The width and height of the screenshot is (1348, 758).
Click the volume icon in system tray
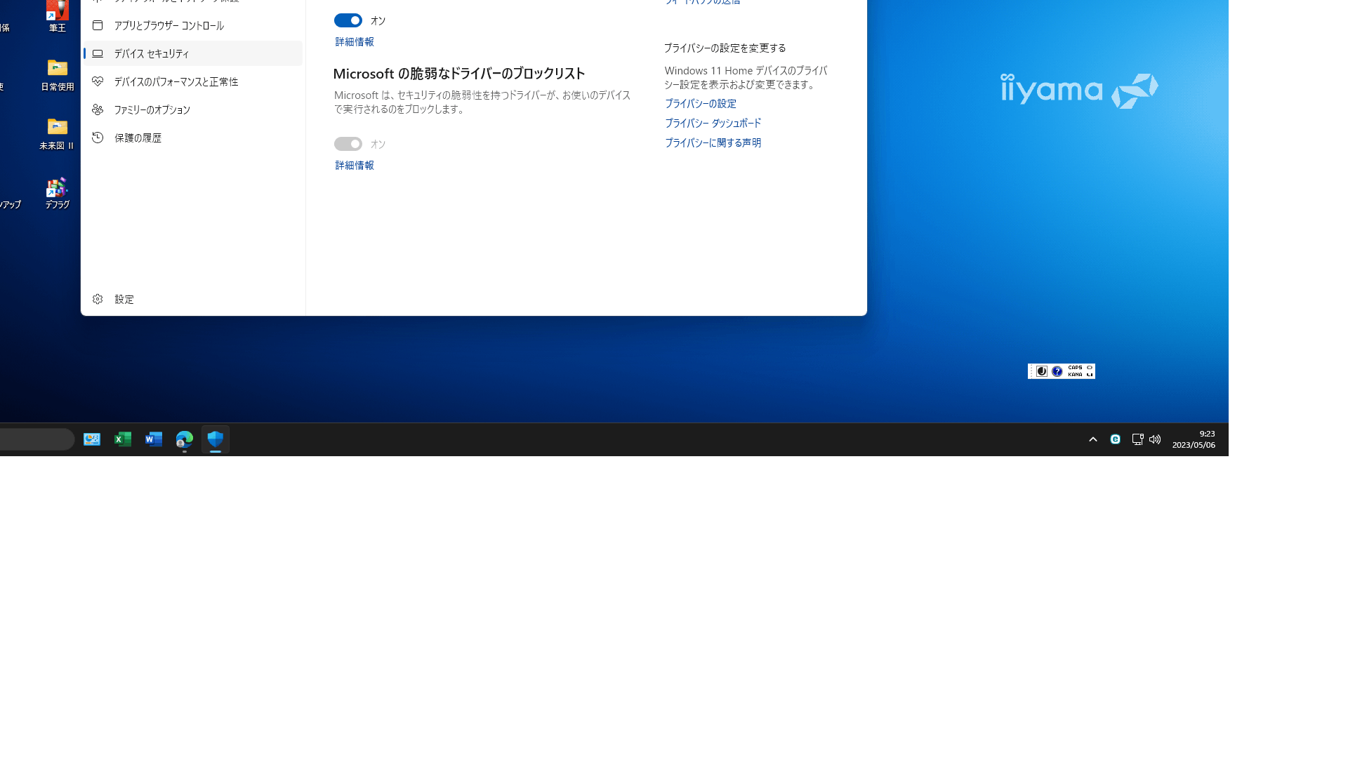click(1155, 439)
